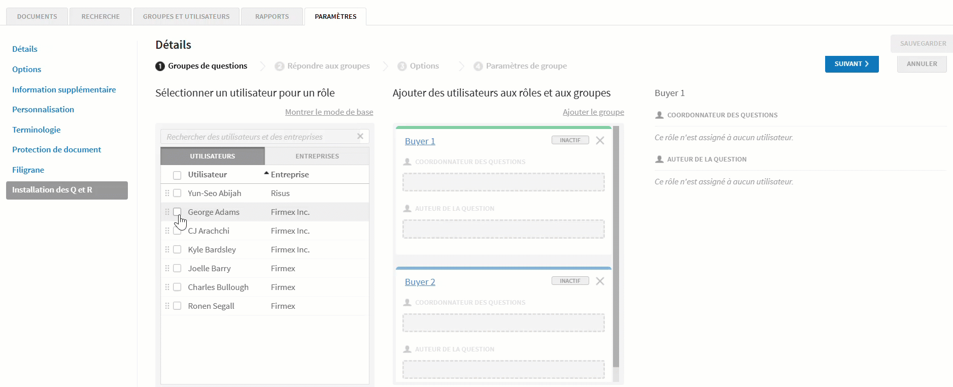Check the box for George Adams
Viewport: 953px width, 387px height.
[x=177, y=212]
